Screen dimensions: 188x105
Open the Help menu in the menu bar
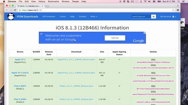pyautogui.click(x=84, y=1)
